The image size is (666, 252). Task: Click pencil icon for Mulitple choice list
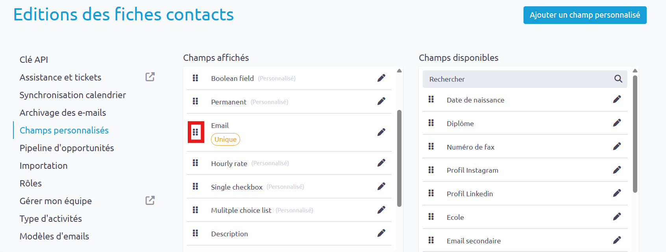coord(381,210)
